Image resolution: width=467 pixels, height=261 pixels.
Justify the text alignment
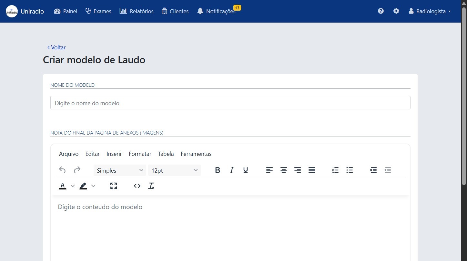pyautogui.click(x=311, y=170)
